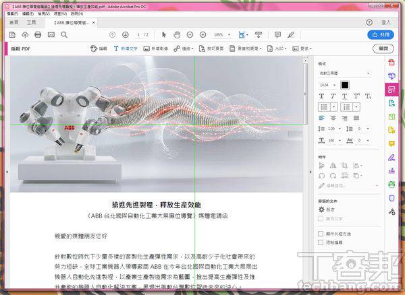Viewport: 405px width, 295px height.
Task: Open the pink Edit PDF sidebar icon
Action: (391, 90)
